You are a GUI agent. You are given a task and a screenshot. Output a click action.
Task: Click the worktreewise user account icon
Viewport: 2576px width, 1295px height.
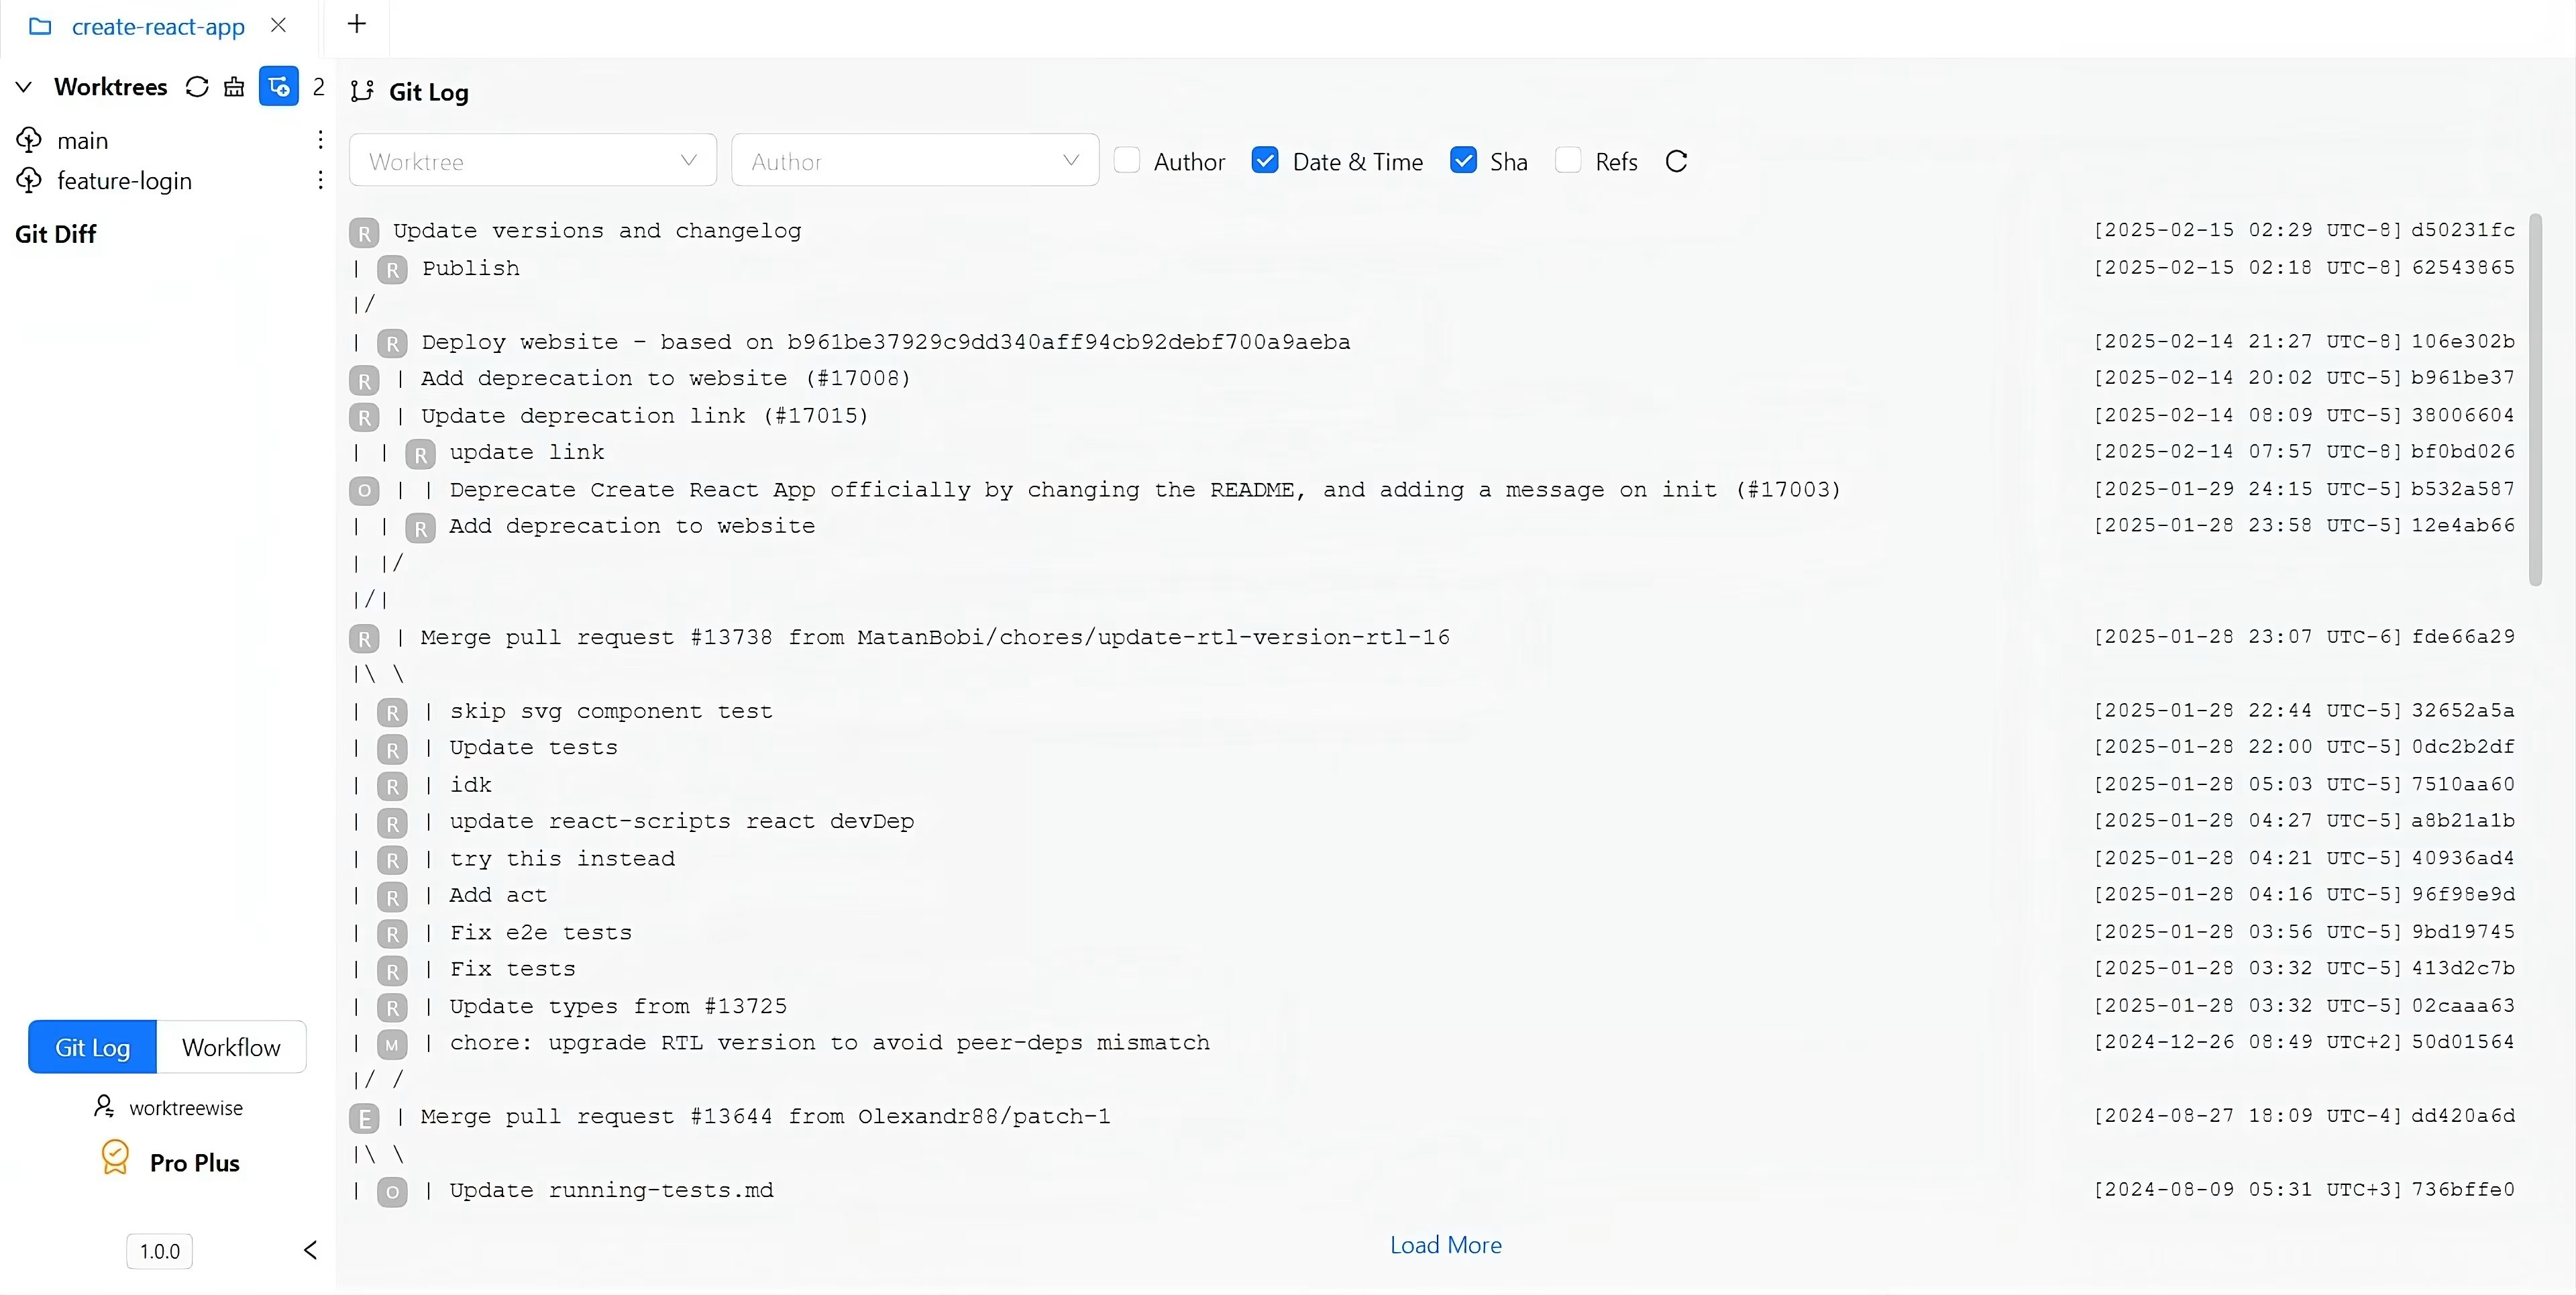point(104,1106)
